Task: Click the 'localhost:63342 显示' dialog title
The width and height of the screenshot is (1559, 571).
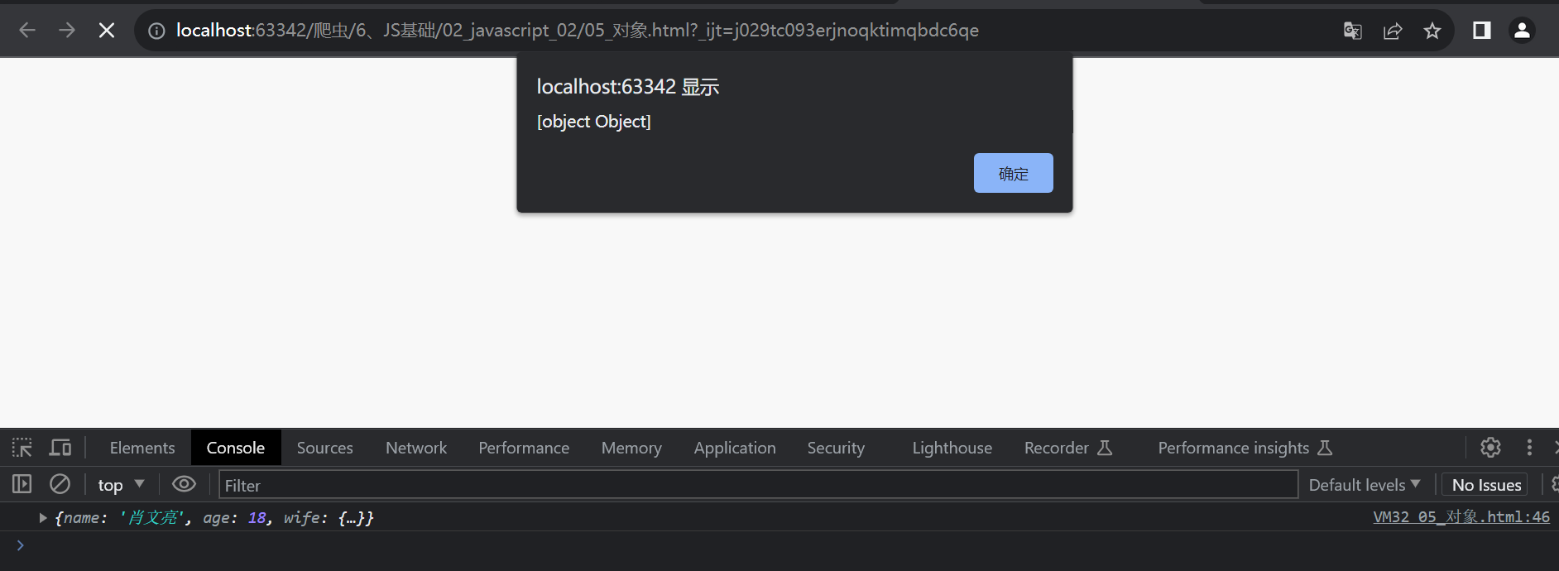Action: (x=628, y=87)
